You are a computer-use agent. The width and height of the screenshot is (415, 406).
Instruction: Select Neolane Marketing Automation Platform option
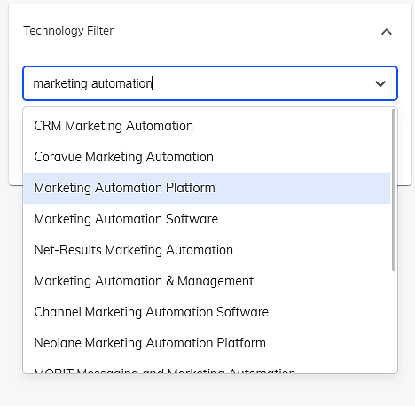point(207,343)
